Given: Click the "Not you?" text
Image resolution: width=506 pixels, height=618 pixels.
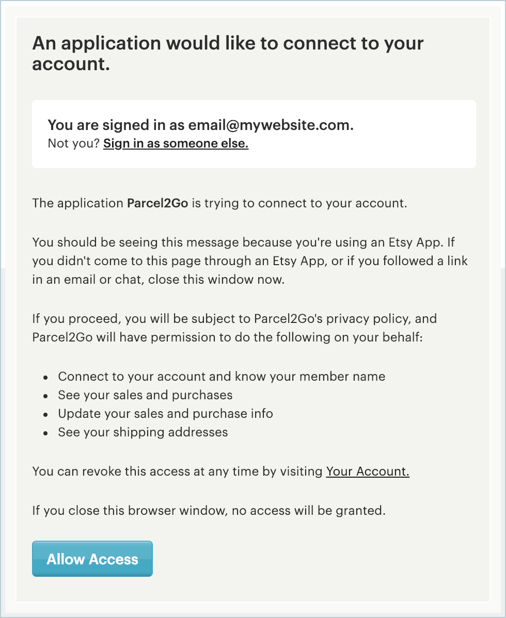Looking at the screenshot, I should coord(73,143).
